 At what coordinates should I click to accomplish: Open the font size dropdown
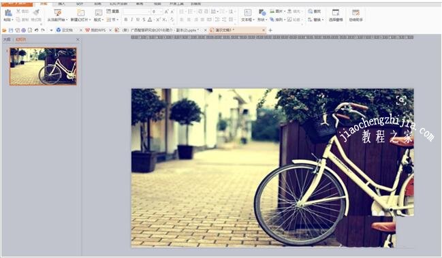coord(161,12)
